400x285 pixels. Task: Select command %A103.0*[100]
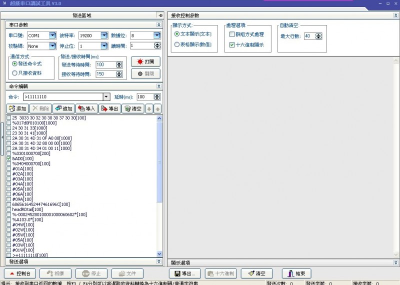pyautogui.click(x=27, y=219)
